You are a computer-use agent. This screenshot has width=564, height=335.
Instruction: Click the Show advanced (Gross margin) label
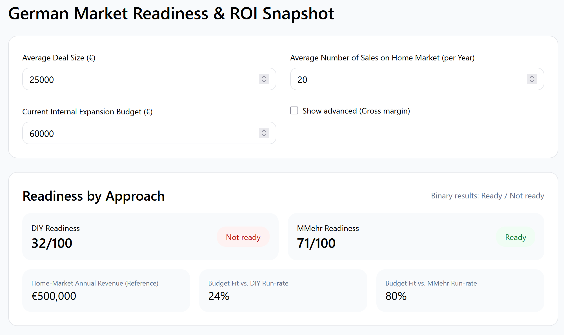356,111
